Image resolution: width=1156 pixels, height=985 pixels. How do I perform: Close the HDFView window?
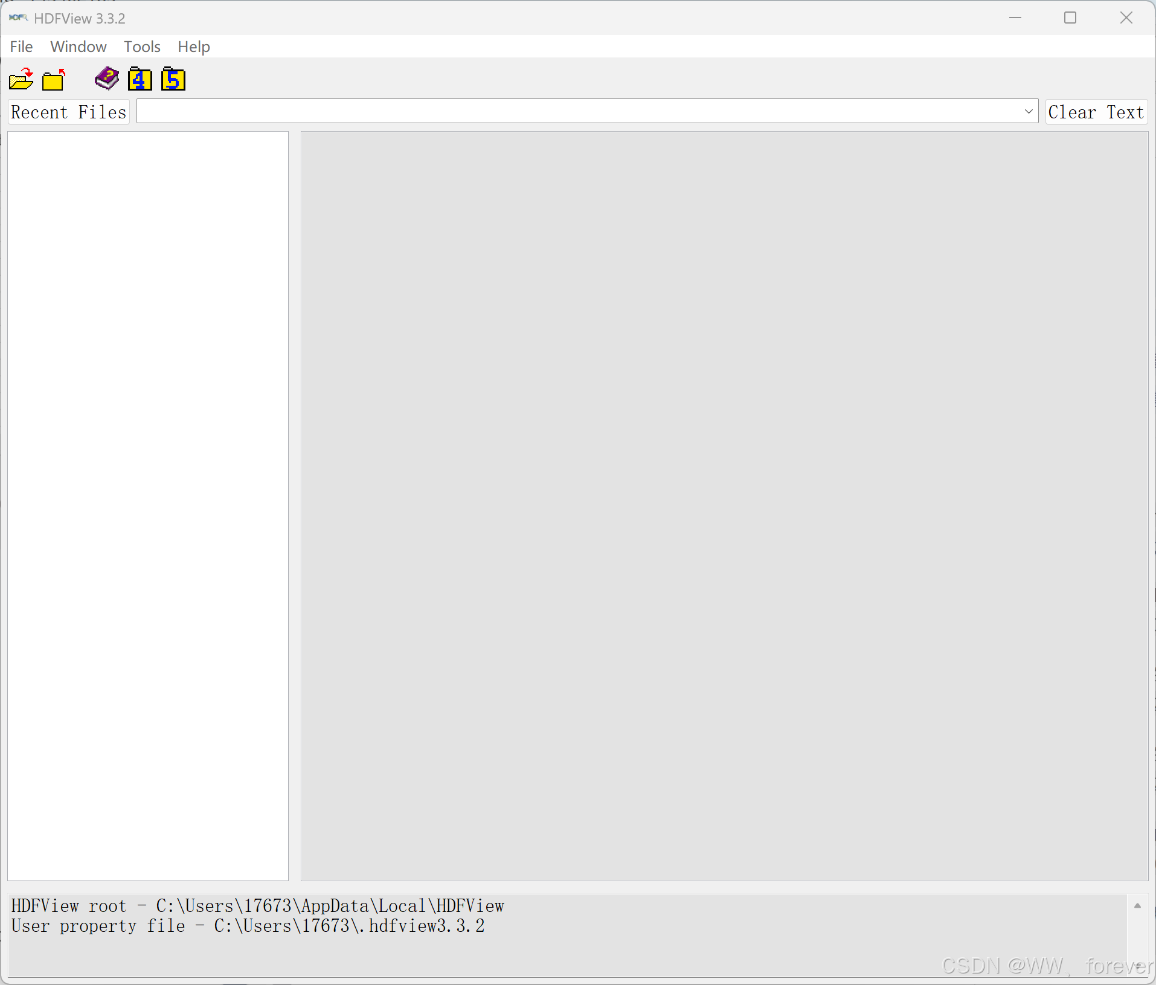coord(1126,18)
